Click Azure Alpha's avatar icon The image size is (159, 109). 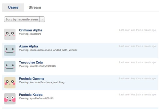pos(10,50)
